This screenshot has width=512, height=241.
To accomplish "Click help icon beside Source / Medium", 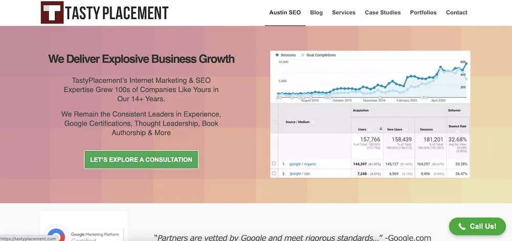I will point(313,122).
